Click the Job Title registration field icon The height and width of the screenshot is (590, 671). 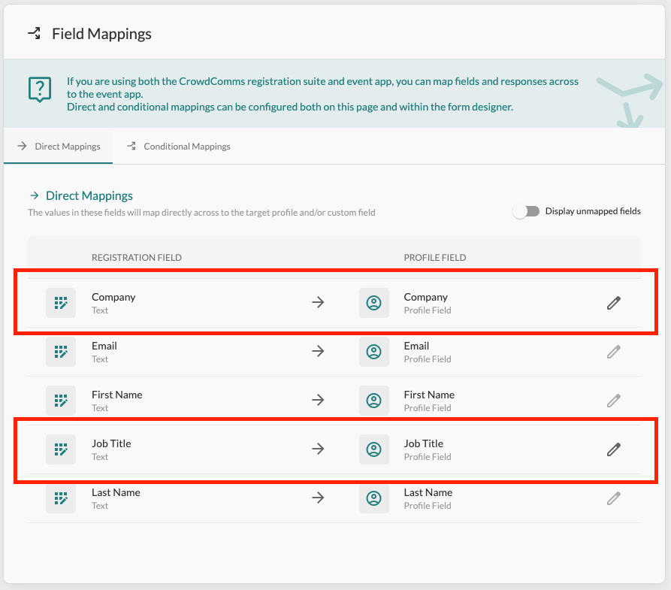pos(61,449)
